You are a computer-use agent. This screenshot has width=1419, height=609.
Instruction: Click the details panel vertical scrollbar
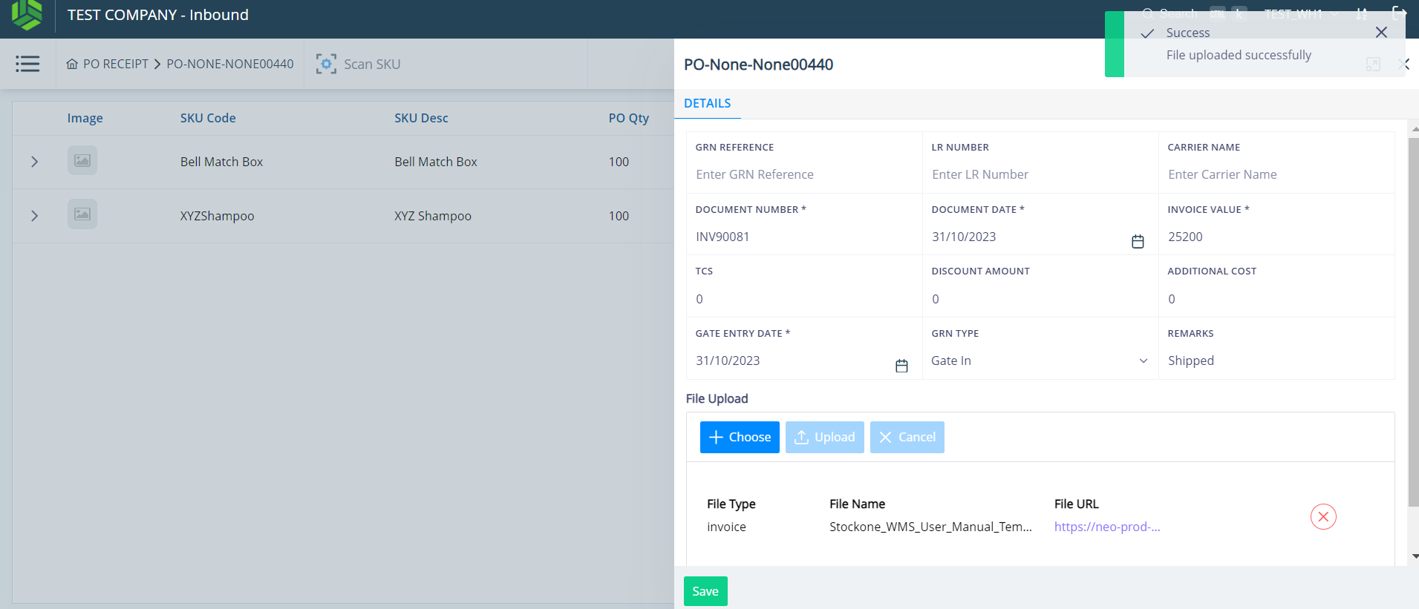pos(1413,319)
